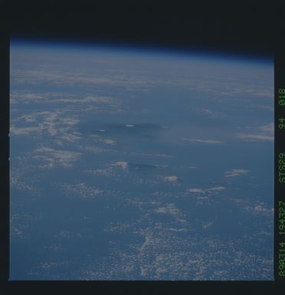Viewport: 285px width, 295px height.
Task: Click the green '890314' date text
Action: (281, 259)
